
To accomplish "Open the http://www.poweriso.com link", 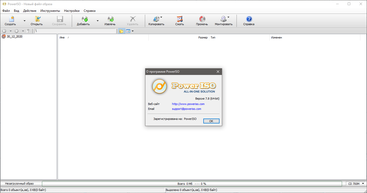I will click(x=188, y=104).
